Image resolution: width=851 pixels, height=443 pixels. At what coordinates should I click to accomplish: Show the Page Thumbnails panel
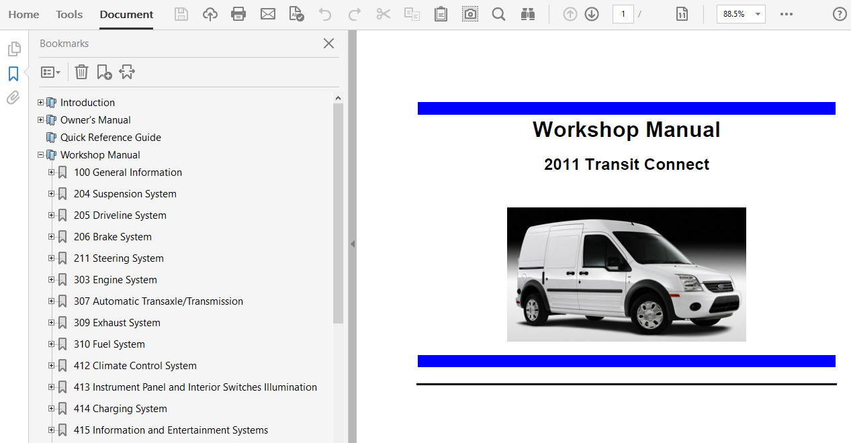click(13, 49)
